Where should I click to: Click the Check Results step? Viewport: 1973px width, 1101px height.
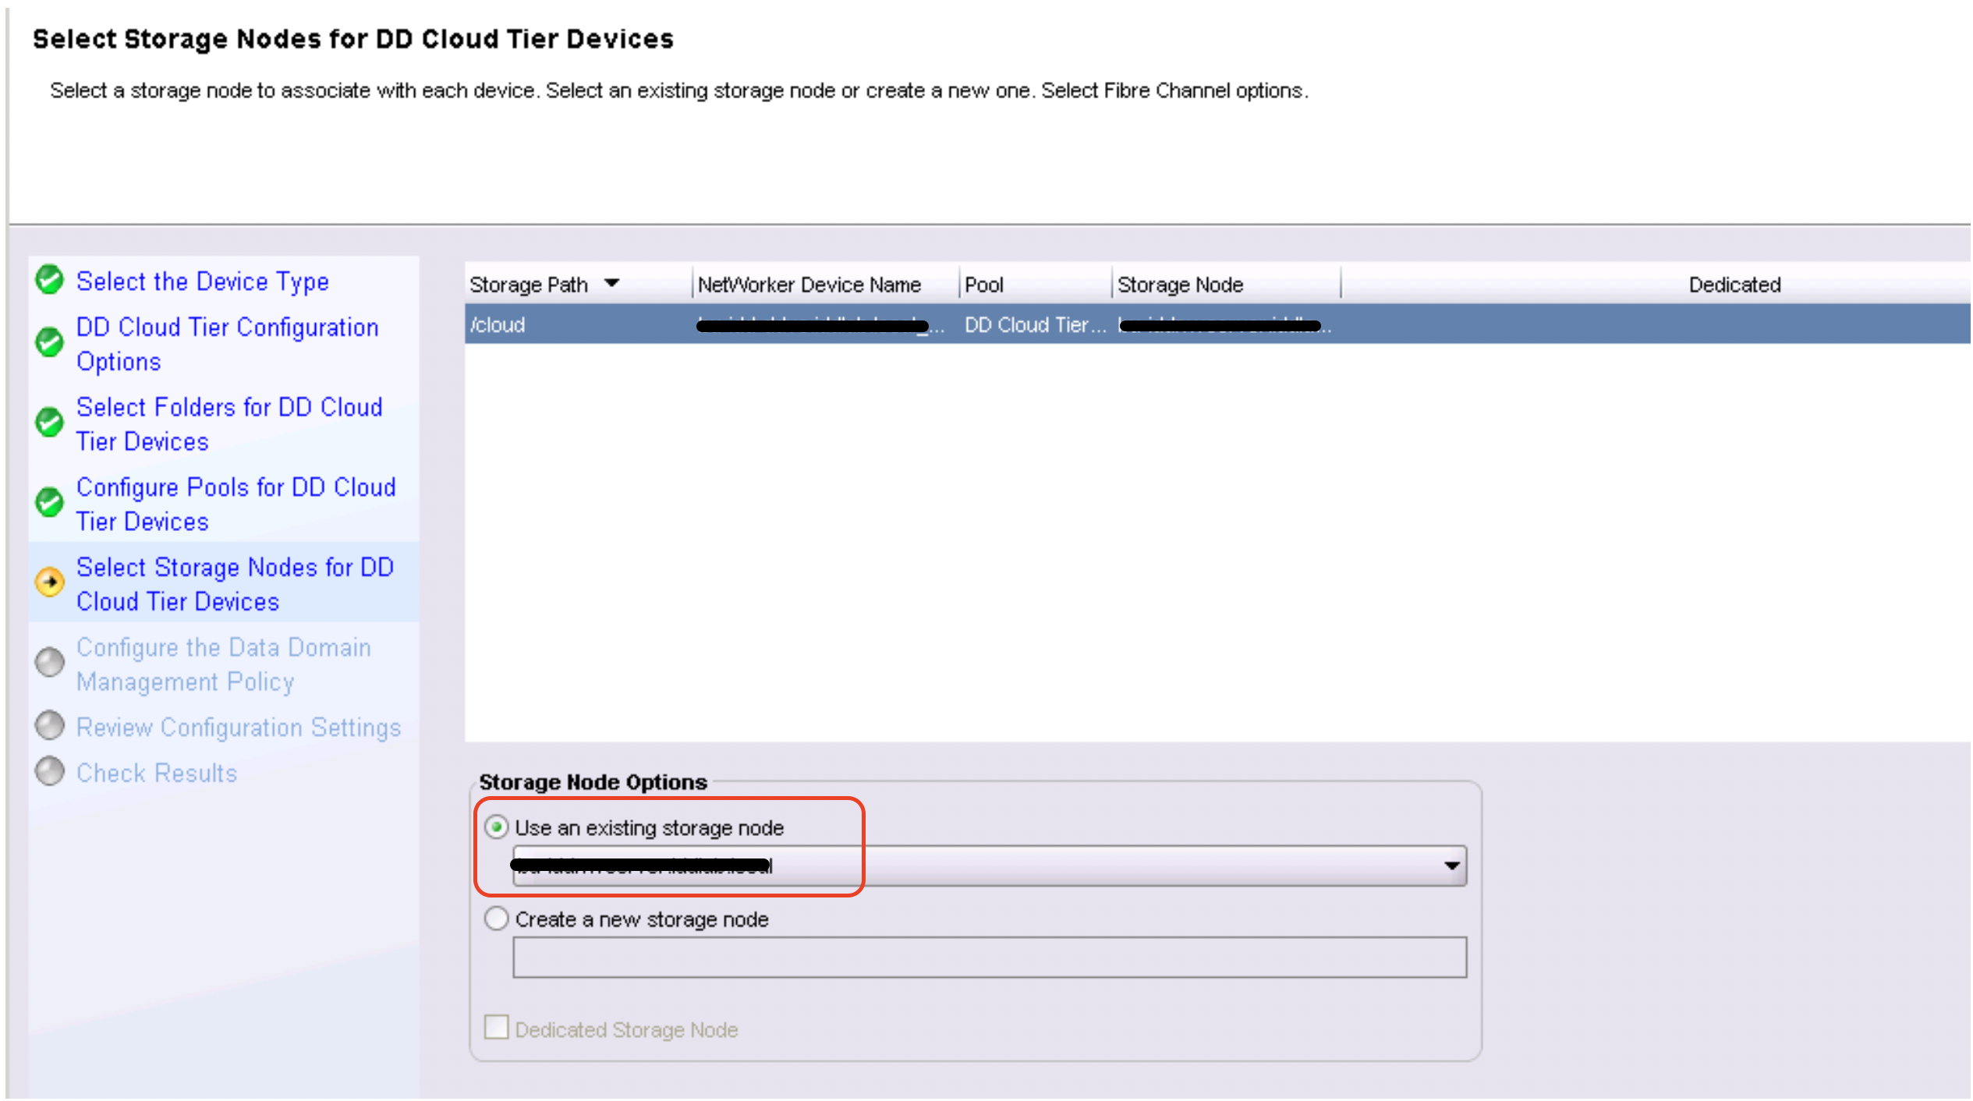tap(157, 773)
